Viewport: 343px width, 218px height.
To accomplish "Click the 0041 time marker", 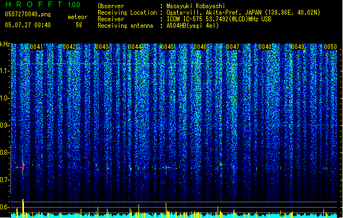I will [37, 47].
